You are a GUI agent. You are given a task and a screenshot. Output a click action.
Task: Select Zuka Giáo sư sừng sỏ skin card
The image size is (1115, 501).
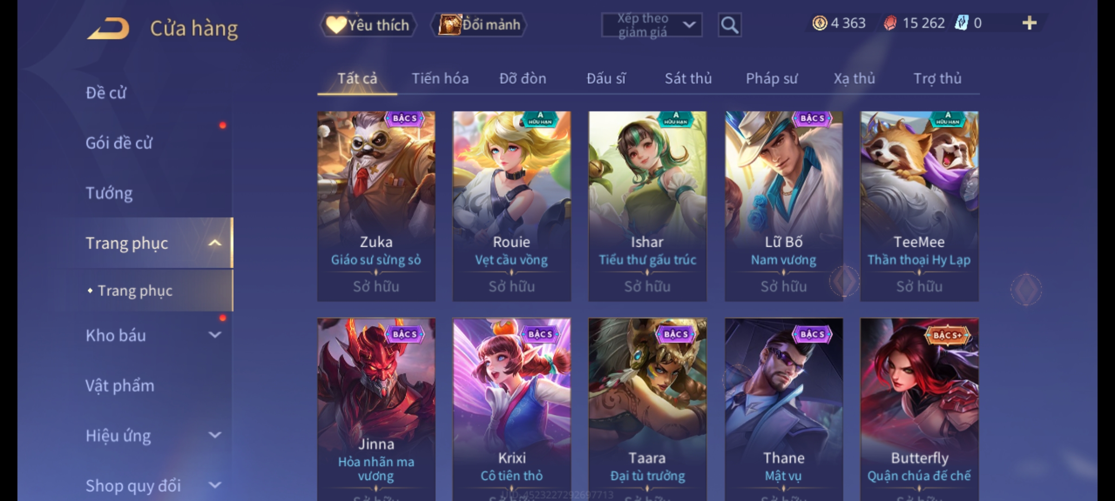tap(376, 206)
